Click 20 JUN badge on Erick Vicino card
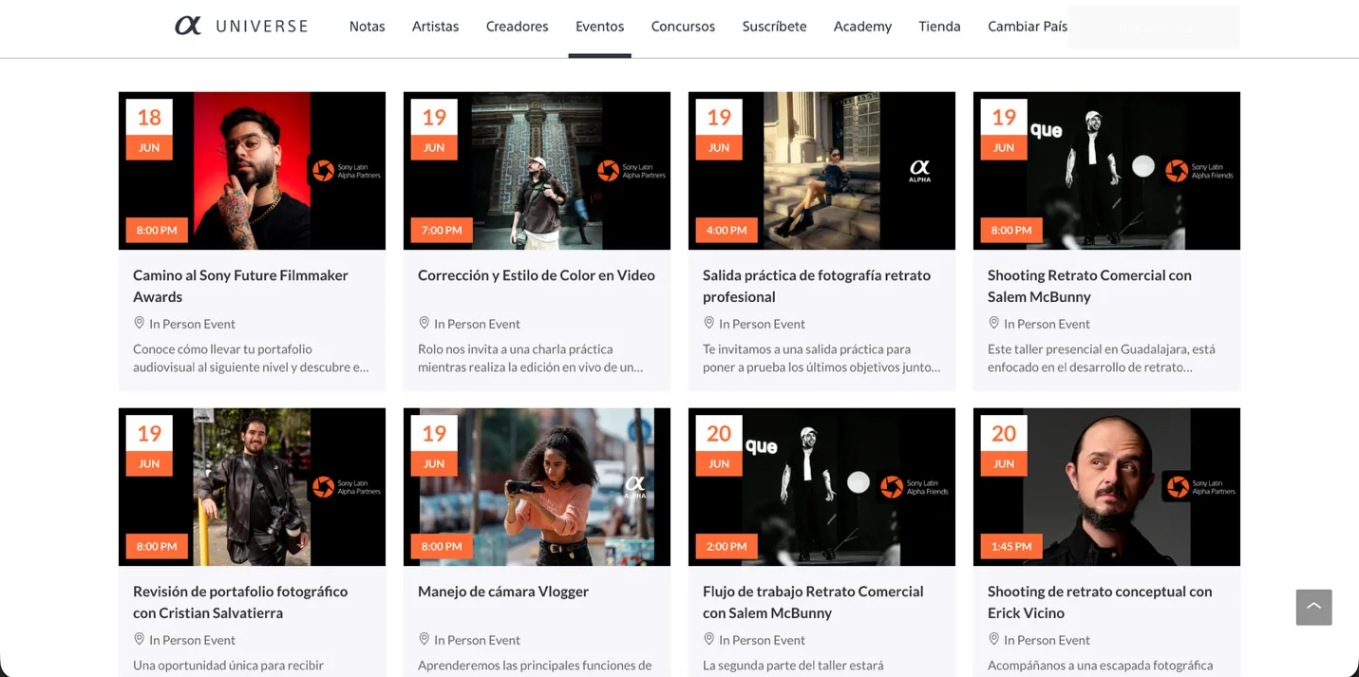This screenshot has width=1359, height=677. (x=1004, y=445)
